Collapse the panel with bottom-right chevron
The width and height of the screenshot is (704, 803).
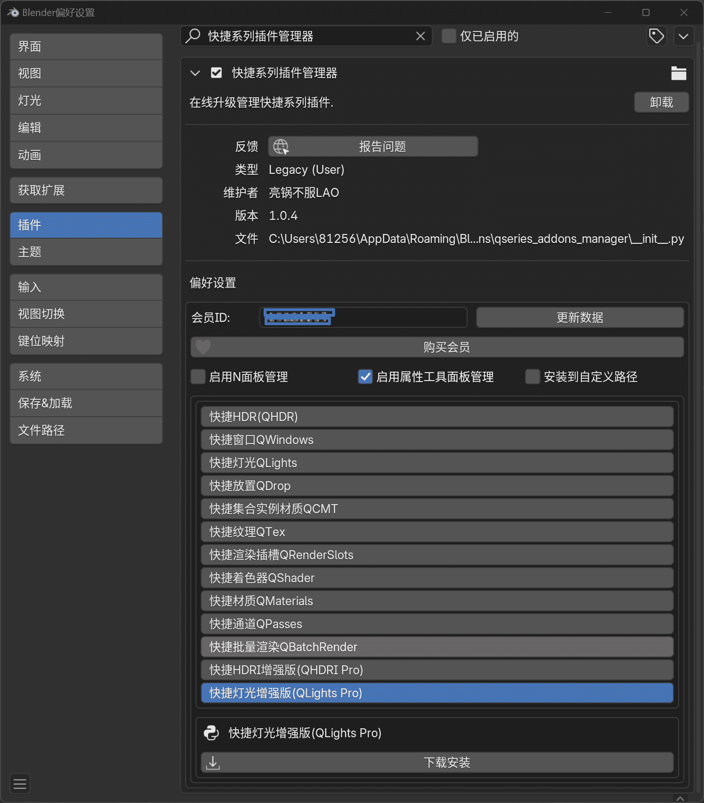click(680, 798)
